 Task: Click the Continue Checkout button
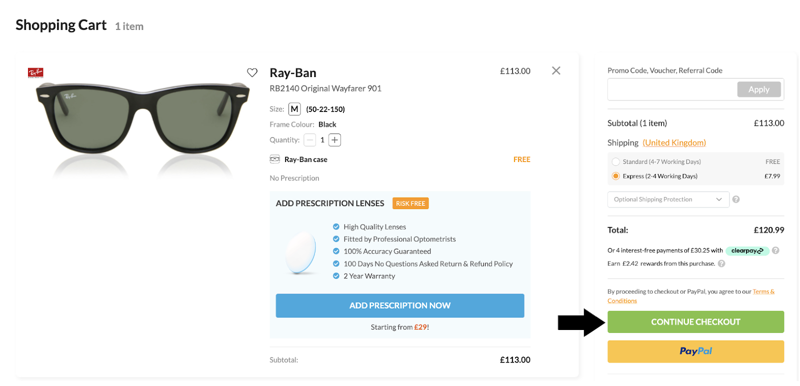pos(695,322)
